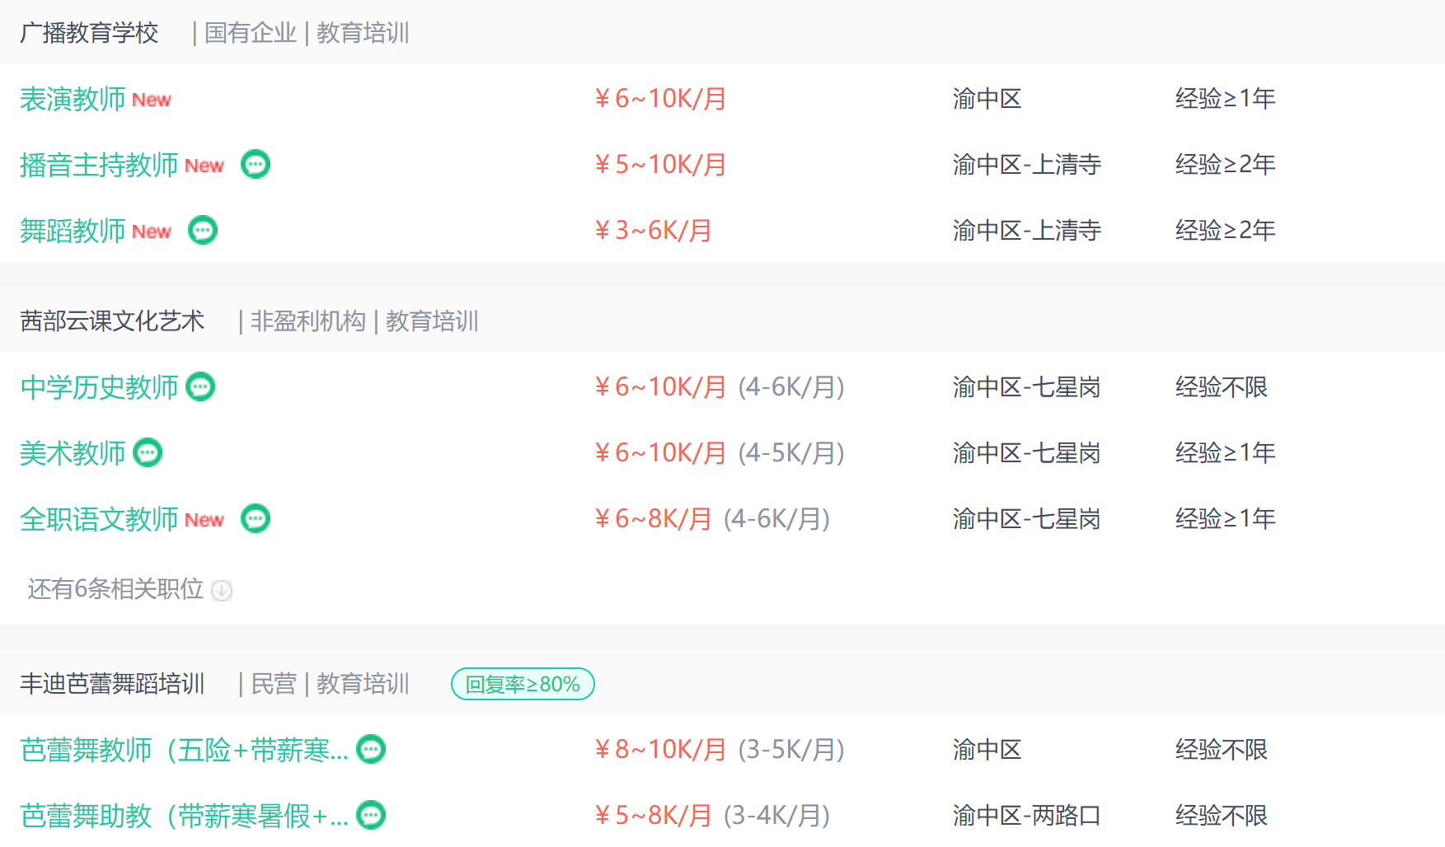Open the 播音主持教师 job title
The image size is (1445, 847).
(99, 165)
